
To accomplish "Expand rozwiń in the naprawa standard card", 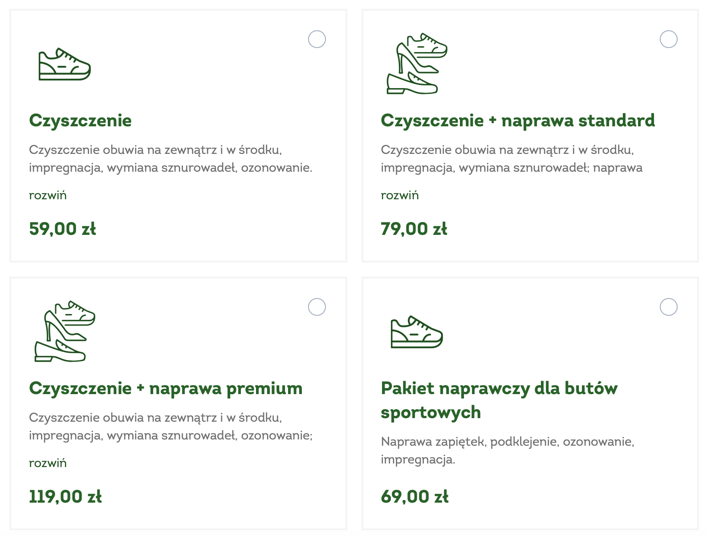I will [x=399, y=195].
